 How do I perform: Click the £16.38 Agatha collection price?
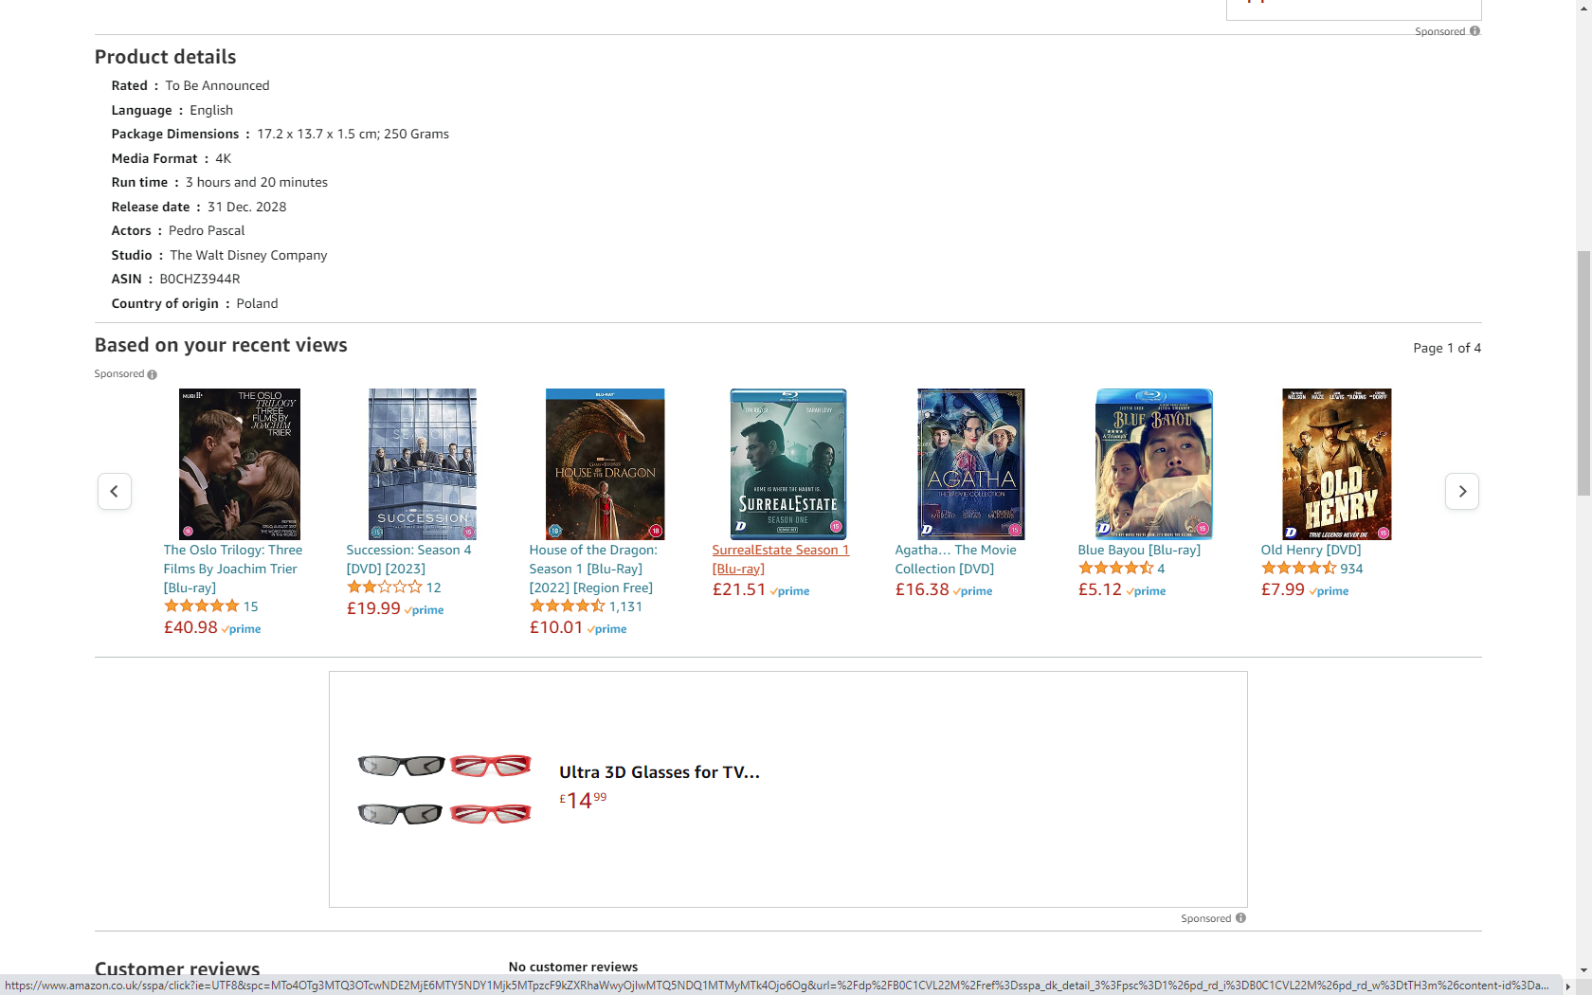coord(922,589)
